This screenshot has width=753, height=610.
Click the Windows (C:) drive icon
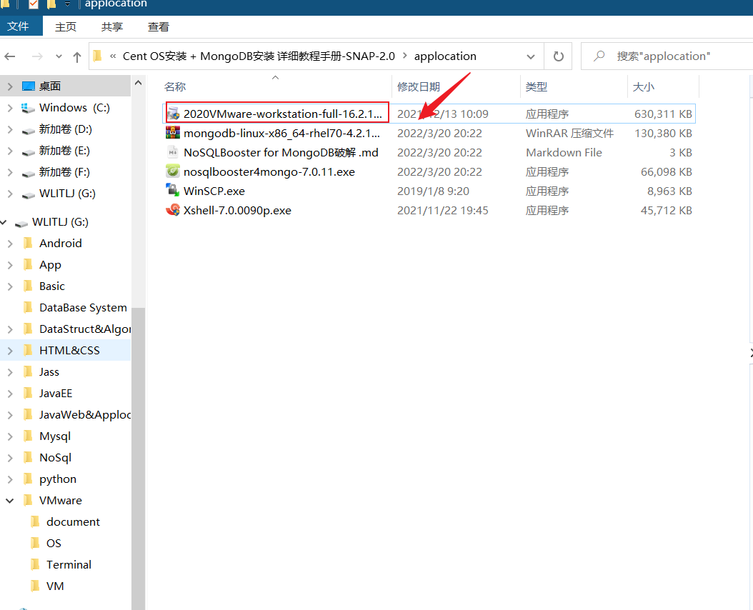pos(29,108)
